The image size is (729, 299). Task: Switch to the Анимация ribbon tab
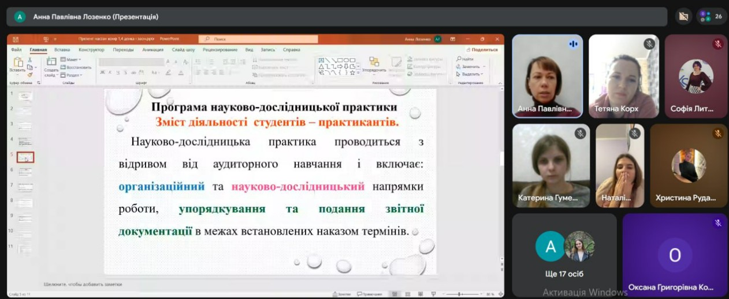pos(153,50)
